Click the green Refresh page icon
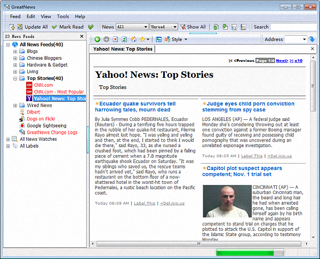Screen dimensions: 320x259 point(124,39)
